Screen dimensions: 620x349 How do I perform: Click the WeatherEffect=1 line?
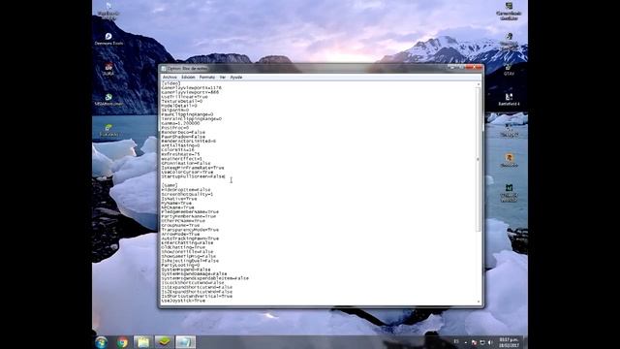(182, 159)
